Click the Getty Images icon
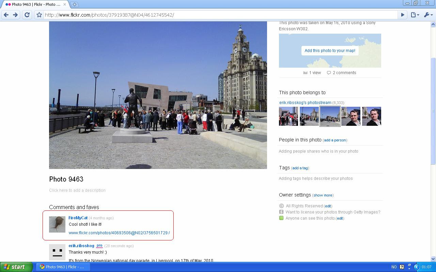 [281, 212]
